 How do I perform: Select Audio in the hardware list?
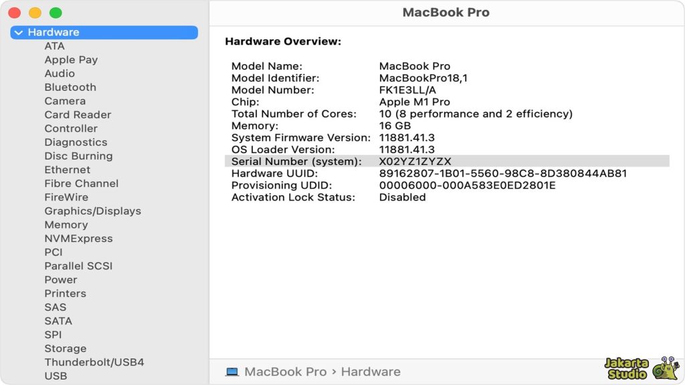pyautogui.click(x=60, y=73)
